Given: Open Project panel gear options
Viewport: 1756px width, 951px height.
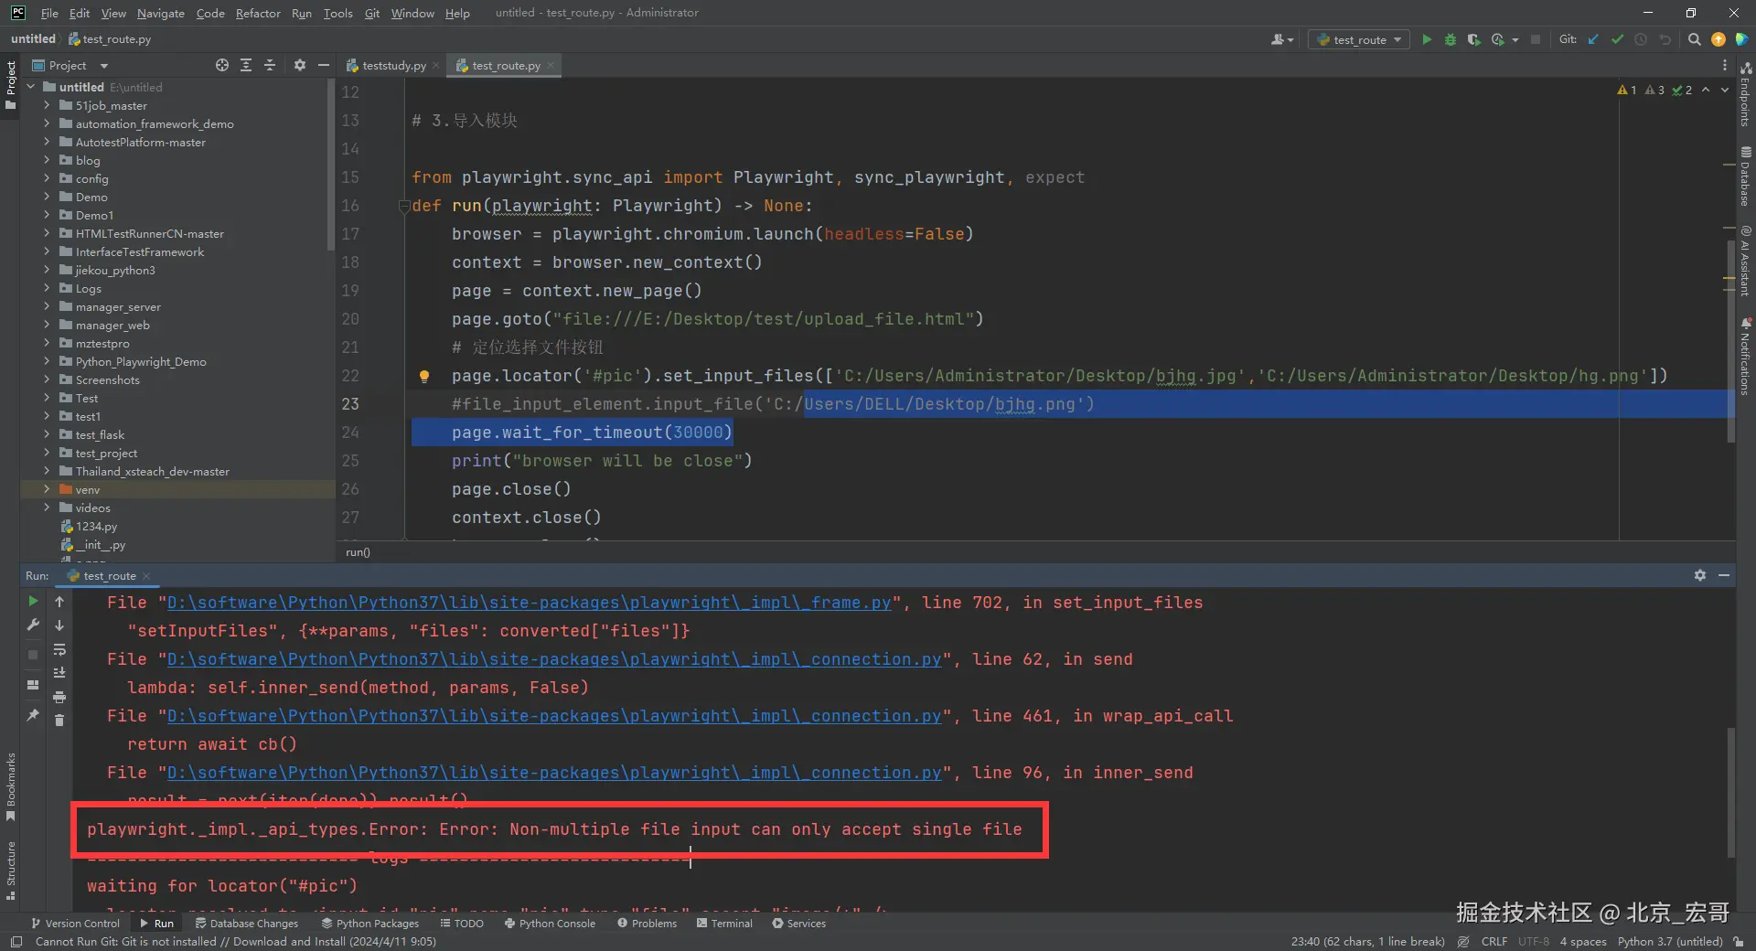Looking at the screenshot, I should pyautogui.click(x=300, y=65).
